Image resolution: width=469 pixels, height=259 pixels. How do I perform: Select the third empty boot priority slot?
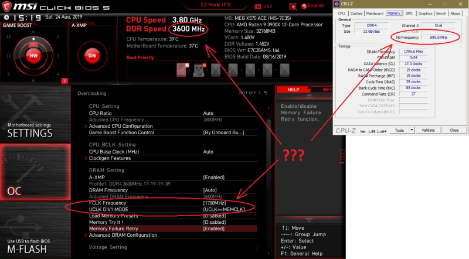250,70
